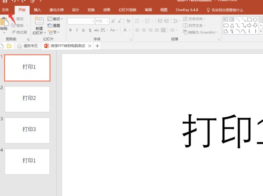Select the rectangle shape in shapes gallery
The width and height of the screenshot is (263, 196).
(250, 19)
